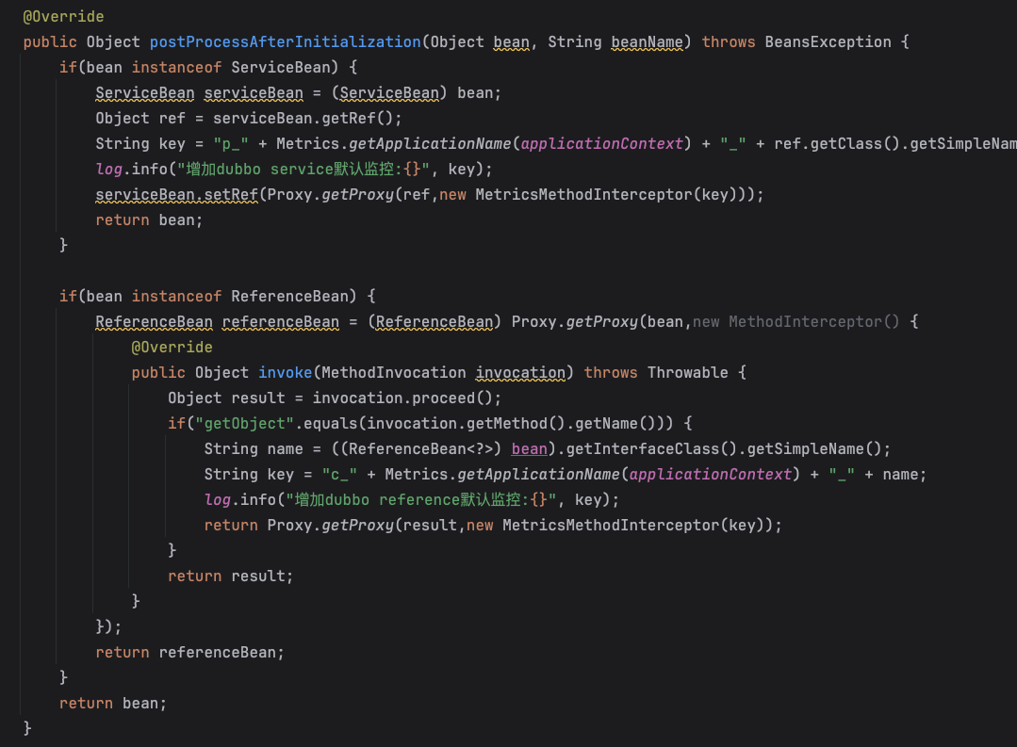Click the final 'return bean;' statement
The height and width of the screenshot is (747, 1017).
113,704
